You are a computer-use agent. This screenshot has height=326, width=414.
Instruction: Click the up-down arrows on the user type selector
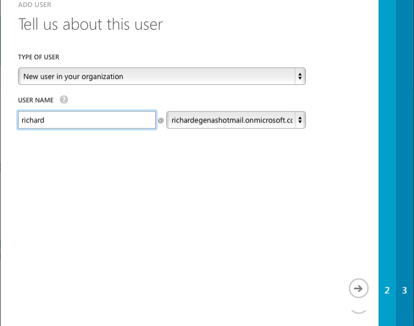point(299,76)
